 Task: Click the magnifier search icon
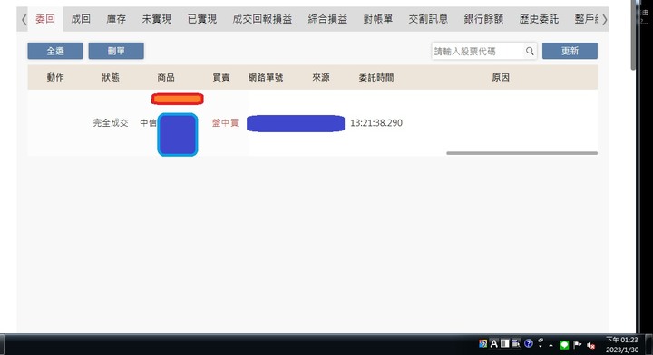(x=530, y=51)
